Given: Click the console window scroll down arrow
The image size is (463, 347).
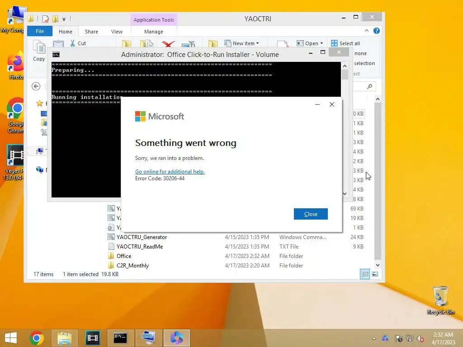Looking at the screenshot, I should [345, 194].
